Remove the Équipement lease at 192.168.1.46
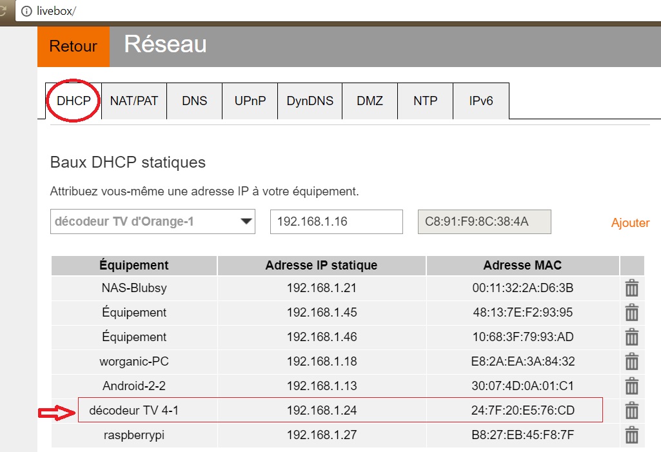The height and width of the screenshot is (452, 661). 631,337
